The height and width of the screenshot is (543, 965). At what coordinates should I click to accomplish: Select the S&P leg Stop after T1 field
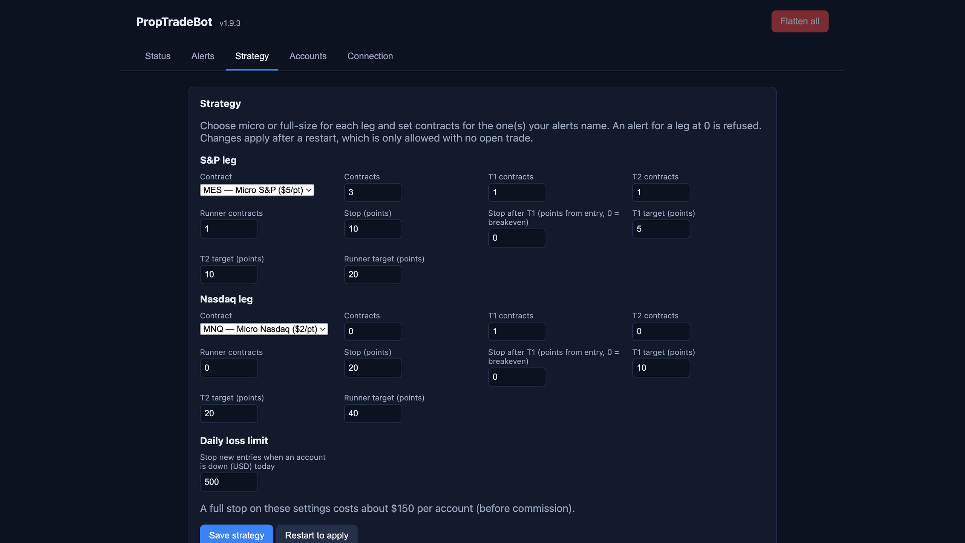coord(517,238)
